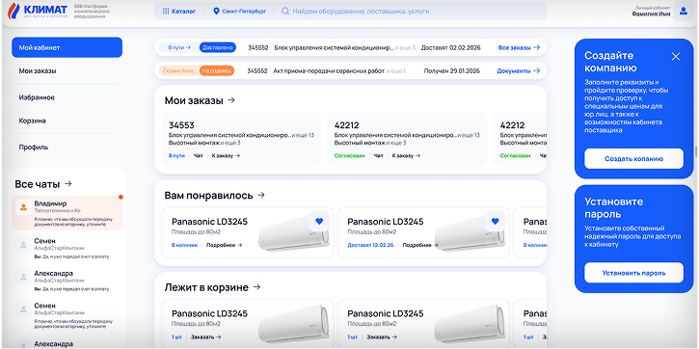Click order number 345552 in delivery row
This screenshot has height=349, width=699.
[258, 47]
